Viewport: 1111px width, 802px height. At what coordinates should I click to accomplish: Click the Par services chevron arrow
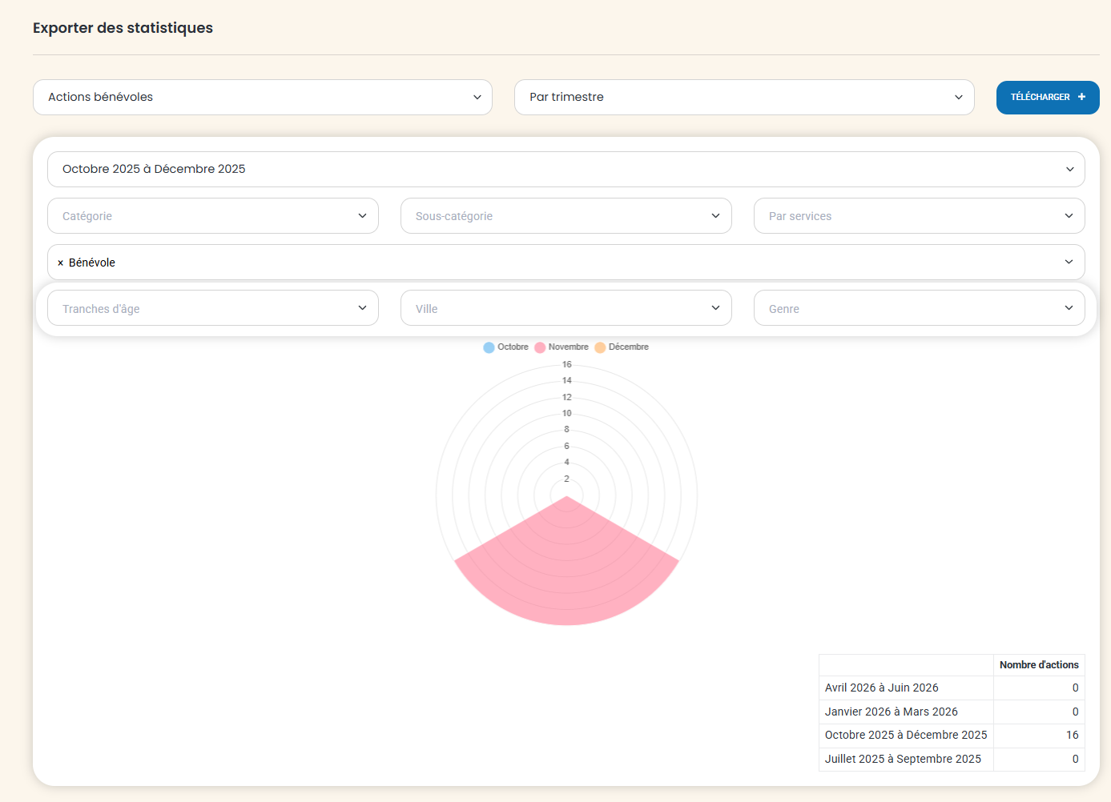click(x=1069, y=216)
